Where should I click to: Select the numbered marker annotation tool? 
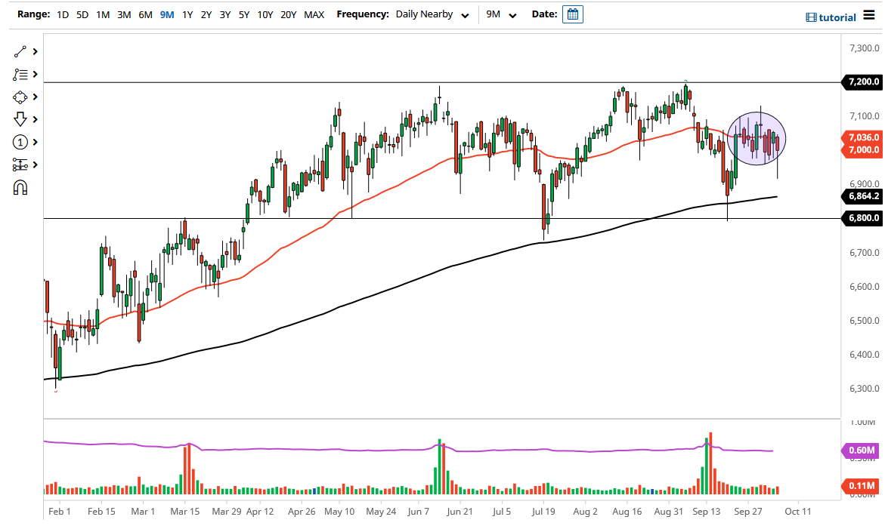pos(20,142)
